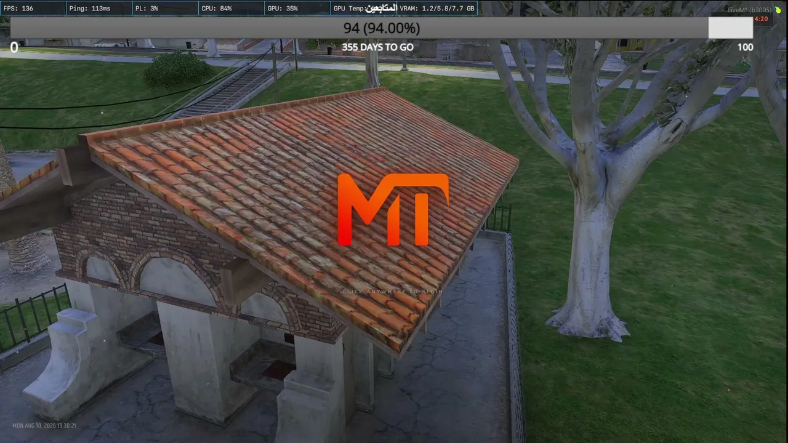Click the yellow status dot beside FiveM
Viewport: 788px width, 443px height.
[777, 10]
